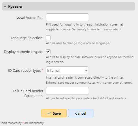This screenshot has width=138, height=126.
Task: Click the FeliCa Card Reader Parameters label
Action: point(28,93)
